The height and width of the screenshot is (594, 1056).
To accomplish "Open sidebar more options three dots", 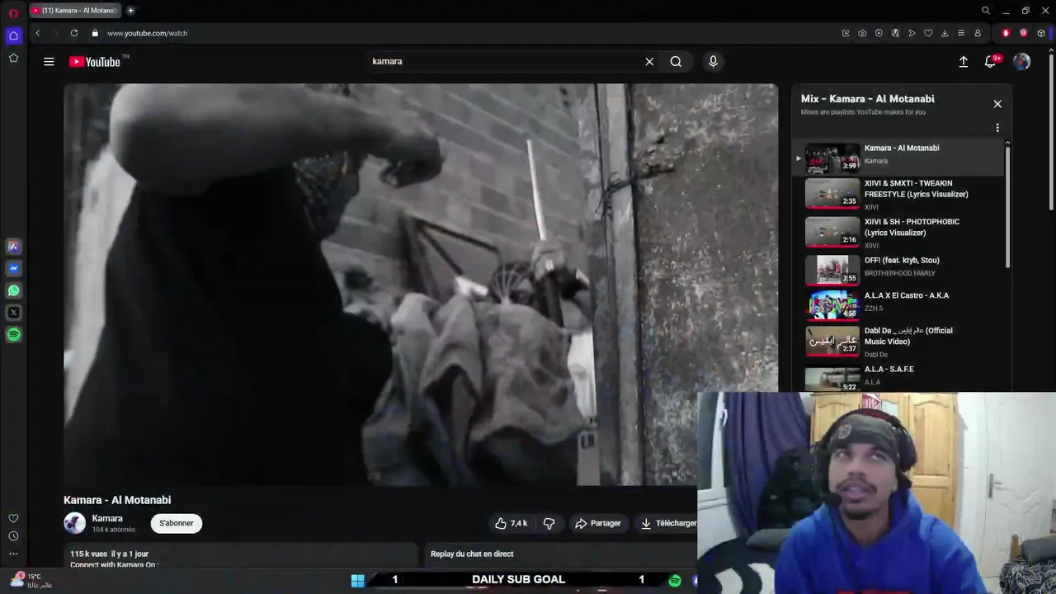I will [x=13, y=554].
